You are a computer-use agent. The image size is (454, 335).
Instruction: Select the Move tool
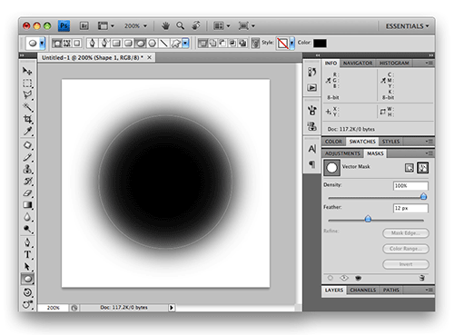[27, 71]
